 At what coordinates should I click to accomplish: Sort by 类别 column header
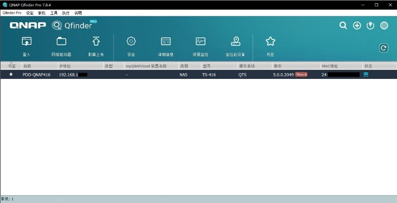click(190, 66)
